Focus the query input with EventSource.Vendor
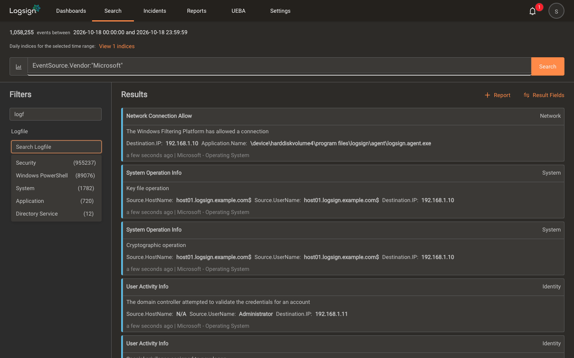Screen dimensions: 574x358 coord(279,66)
